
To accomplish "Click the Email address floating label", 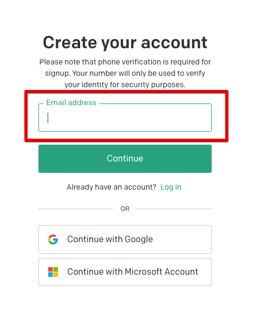I will tap(71, 103).
